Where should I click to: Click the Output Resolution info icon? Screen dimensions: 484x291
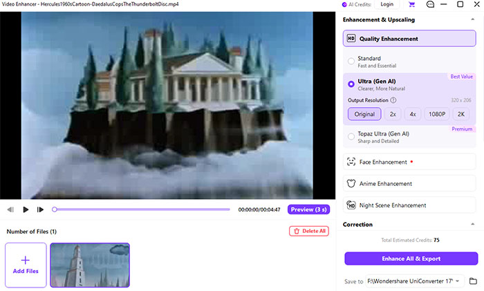pyautogui.click(x=393, y=100)
